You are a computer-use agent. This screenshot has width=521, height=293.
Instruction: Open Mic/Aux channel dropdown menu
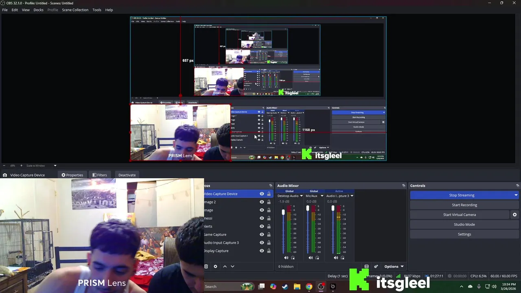(322, 196)
